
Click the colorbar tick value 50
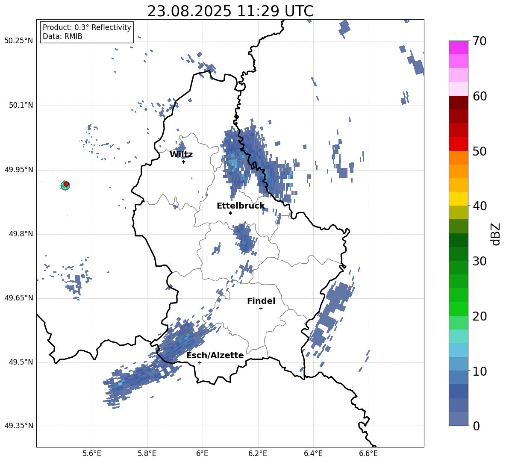click(480, 151)
